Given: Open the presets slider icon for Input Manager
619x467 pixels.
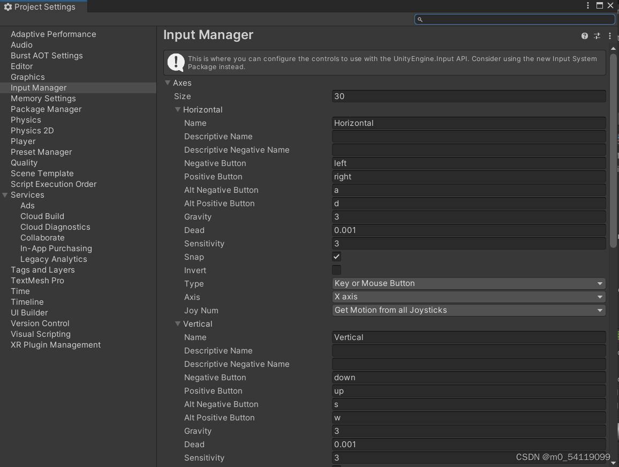Looking at the screenshot, I should [597, 36].
